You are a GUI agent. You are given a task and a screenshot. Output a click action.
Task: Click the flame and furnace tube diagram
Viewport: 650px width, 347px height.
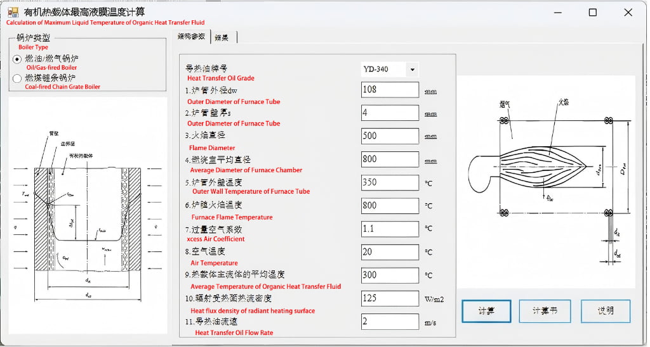(x=545, y=182)
